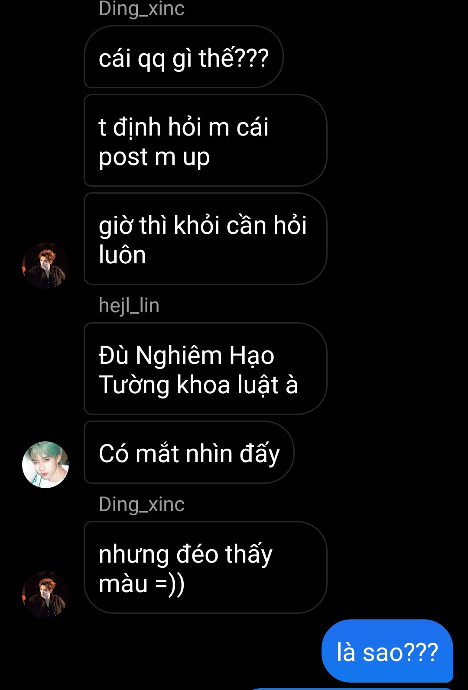
Task: Click the words 'post m up' in the message
Action: coord(154,157)
